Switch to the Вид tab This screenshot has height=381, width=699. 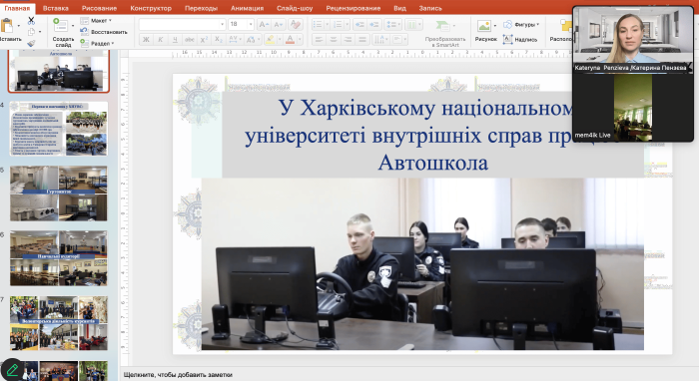[399, 8]
